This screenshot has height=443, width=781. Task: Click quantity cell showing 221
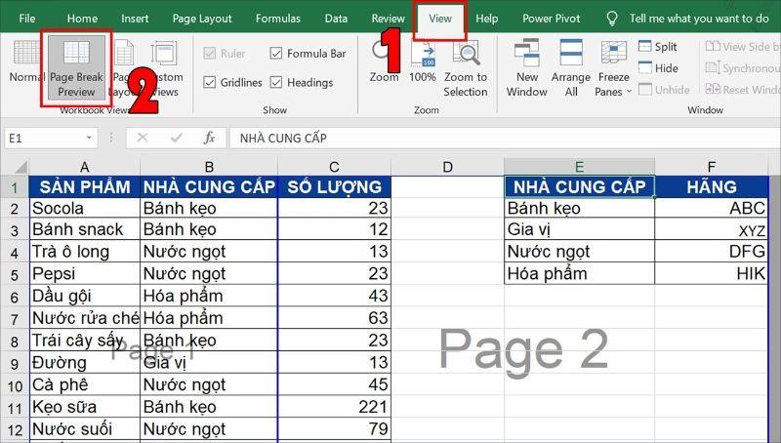click(334, 407)
